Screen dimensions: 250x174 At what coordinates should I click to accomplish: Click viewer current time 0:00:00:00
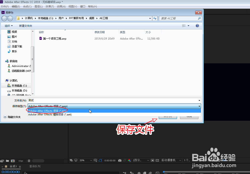(x=110, y=160)
